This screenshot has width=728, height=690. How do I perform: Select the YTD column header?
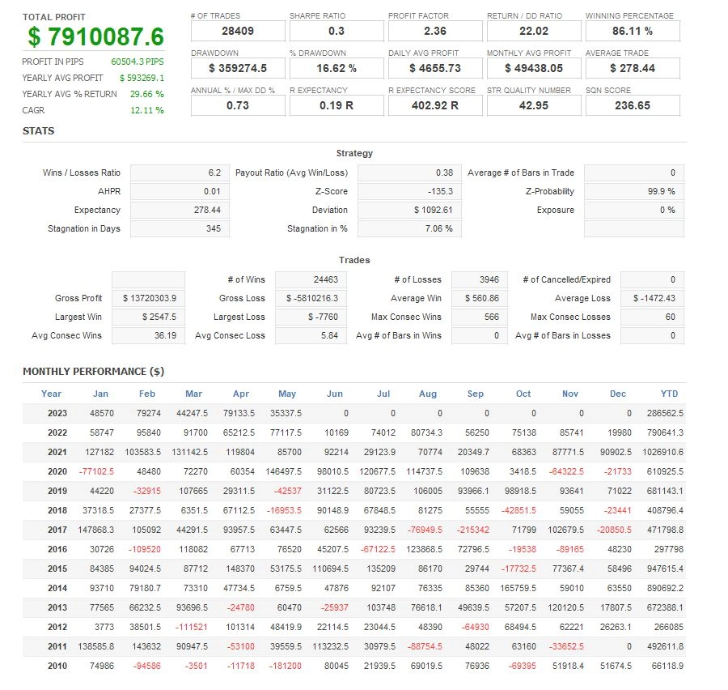click(x=670, y=394)
